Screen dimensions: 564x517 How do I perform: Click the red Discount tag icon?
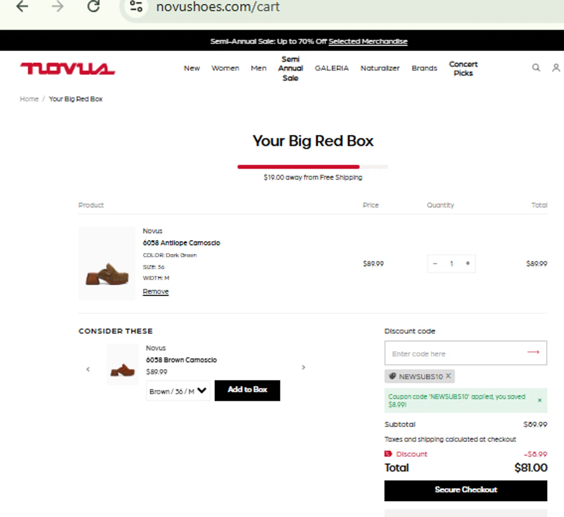388,454
